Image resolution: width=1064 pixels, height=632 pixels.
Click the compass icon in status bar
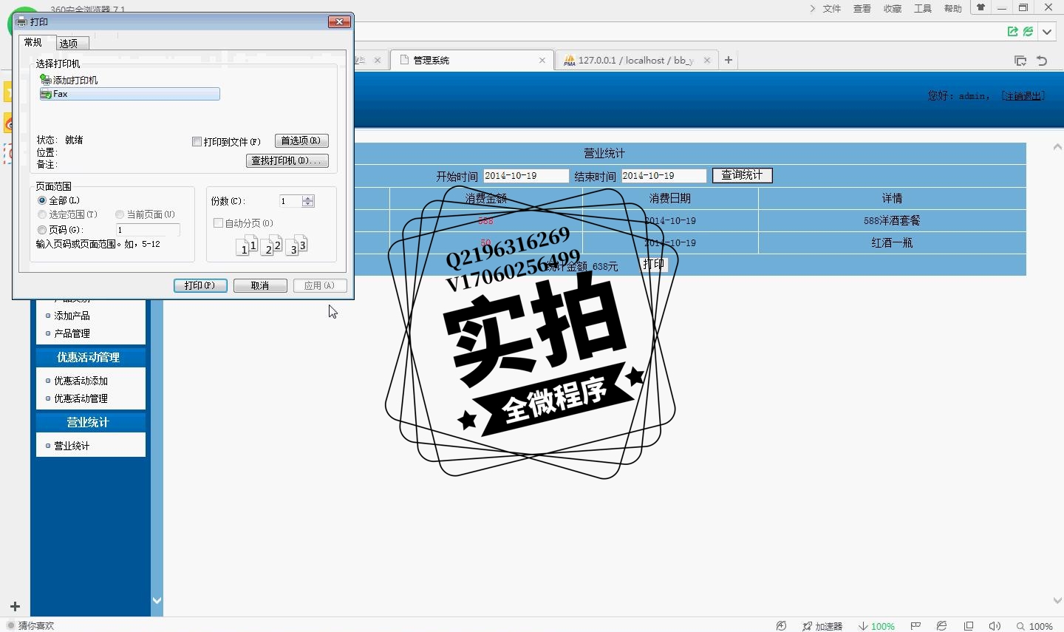click(781, 626)
